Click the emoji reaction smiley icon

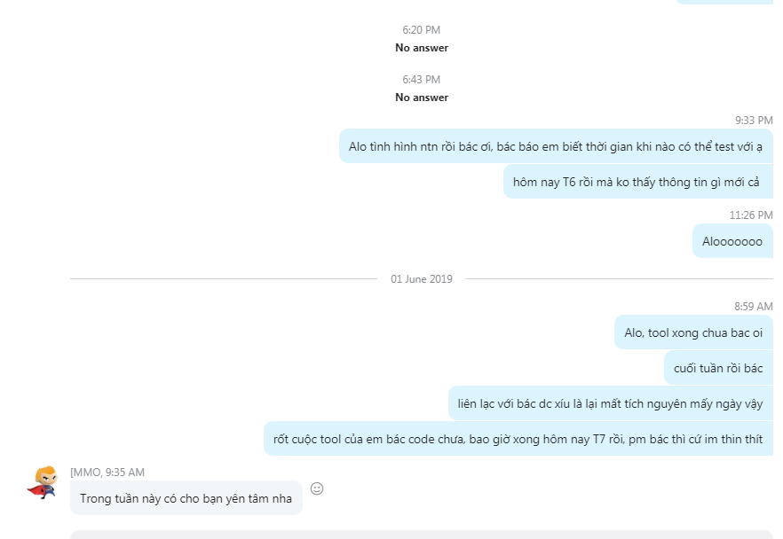tap(317, 488)
